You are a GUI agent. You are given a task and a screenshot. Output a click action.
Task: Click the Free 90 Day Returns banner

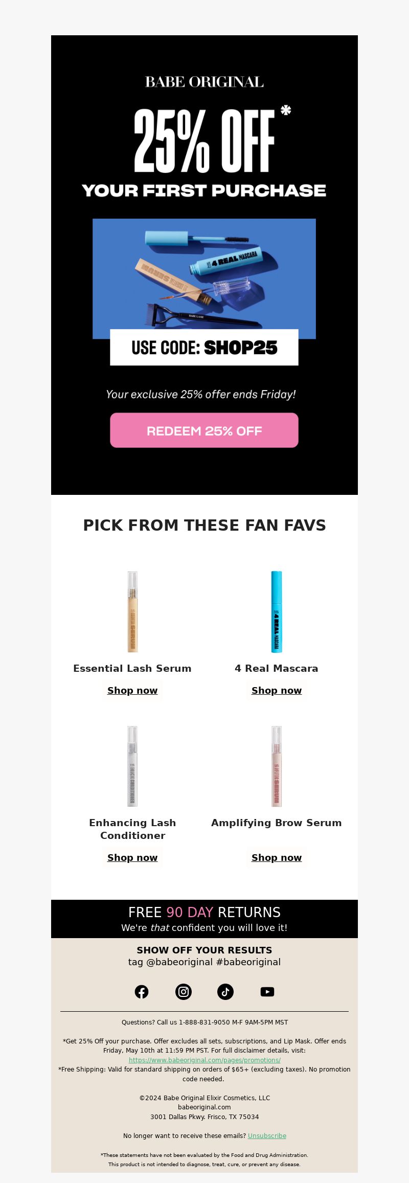point(204,919)
